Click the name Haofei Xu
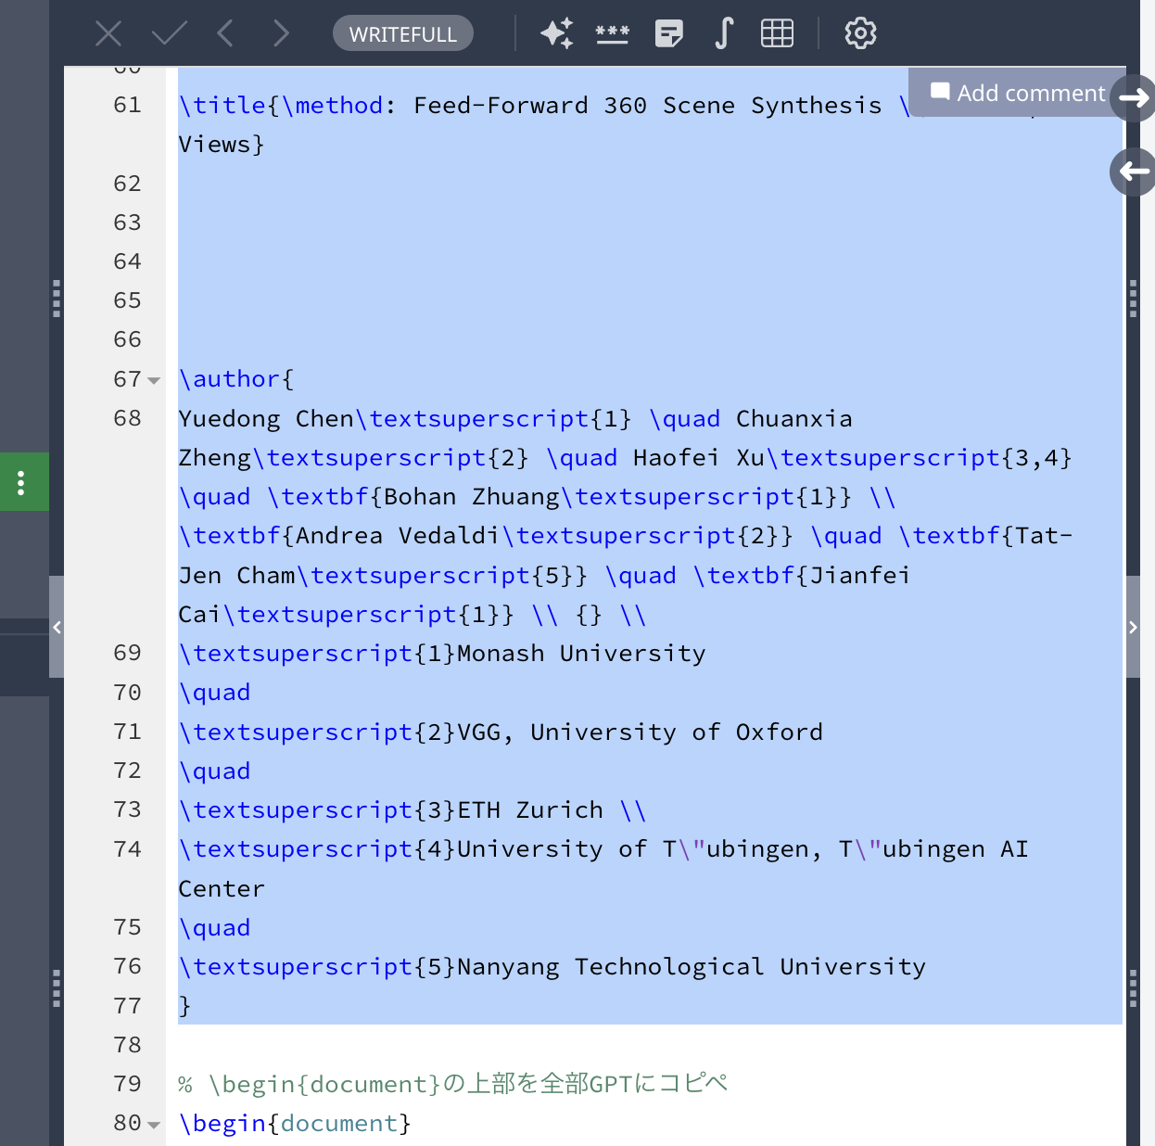 click(699, 457)
